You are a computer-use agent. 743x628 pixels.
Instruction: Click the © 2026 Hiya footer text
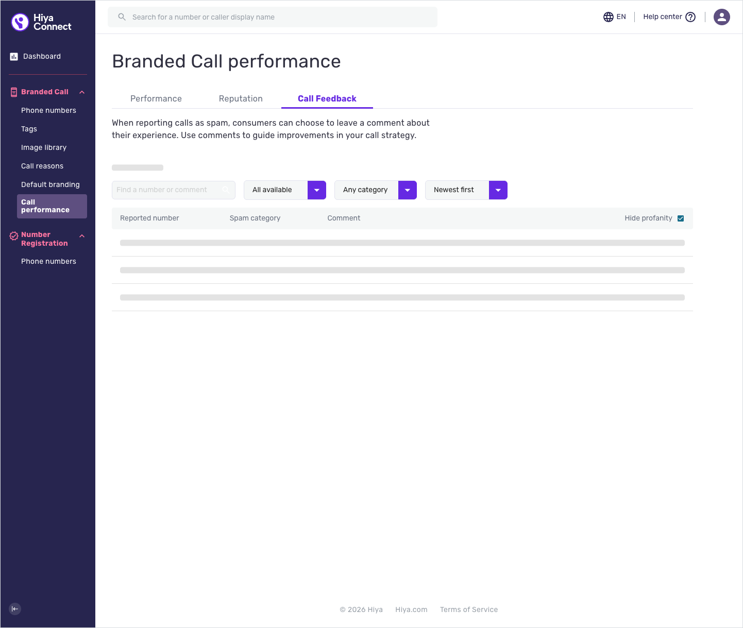pyautogui.click(x=361, y=609)
